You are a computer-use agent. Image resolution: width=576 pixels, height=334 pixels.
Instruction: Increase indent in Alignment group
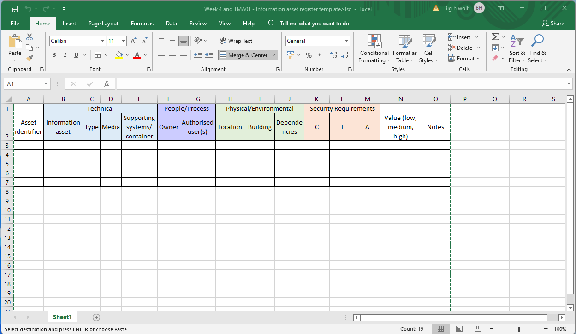[209, 55]
